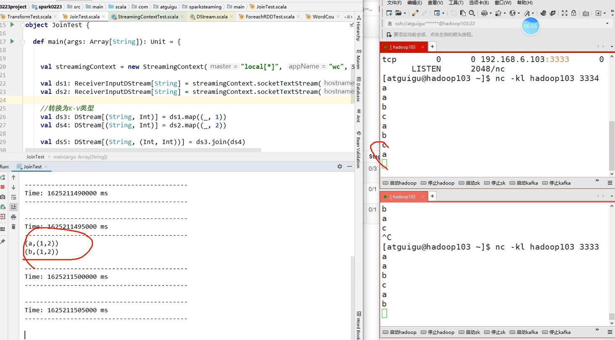
Task: Click the printer icon in Xshell toolbar
Action: click(484, 13)
